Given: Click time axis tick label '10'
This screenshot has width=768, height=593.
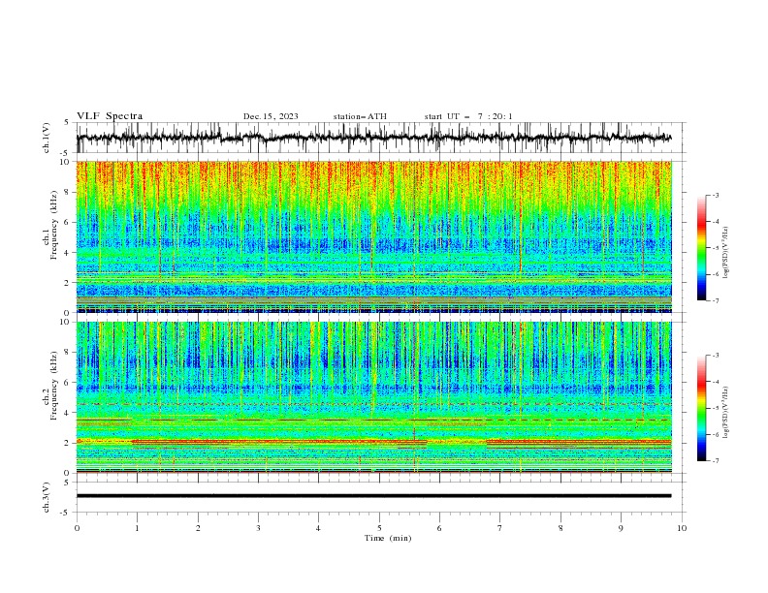Looking at the screenshot, I should (x=682, y=528).
